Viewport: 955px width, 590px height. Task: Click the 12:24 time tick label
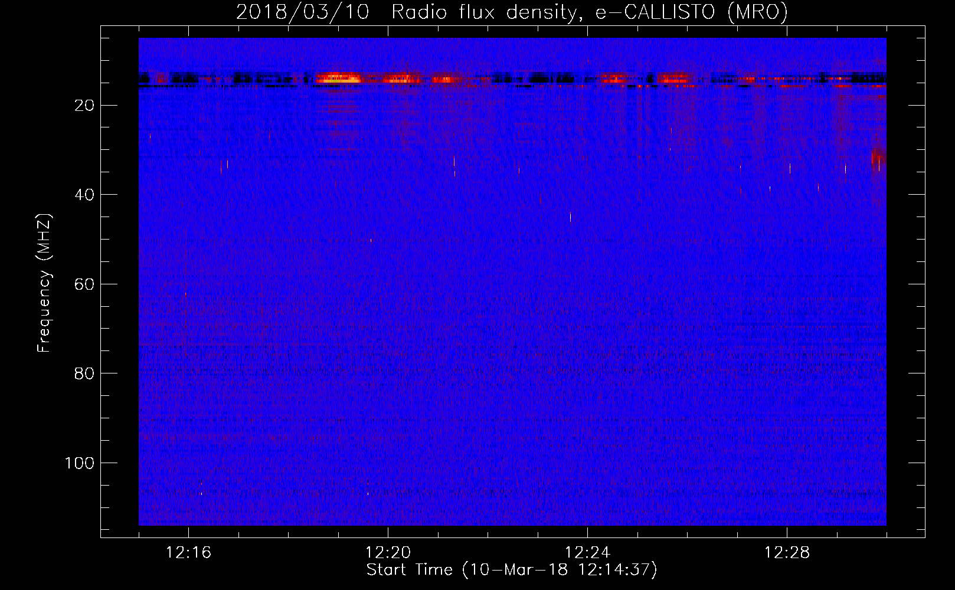coord(587,553)
